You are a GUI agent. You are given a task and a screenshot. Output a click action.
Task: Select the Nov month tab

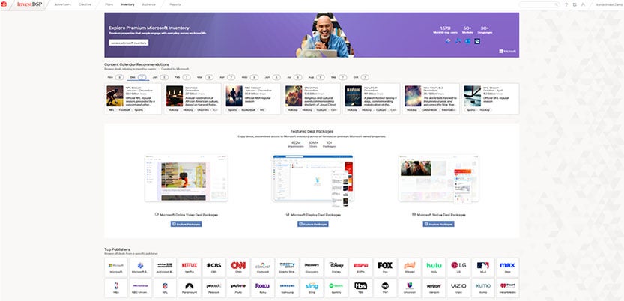(x=115, y=77)
